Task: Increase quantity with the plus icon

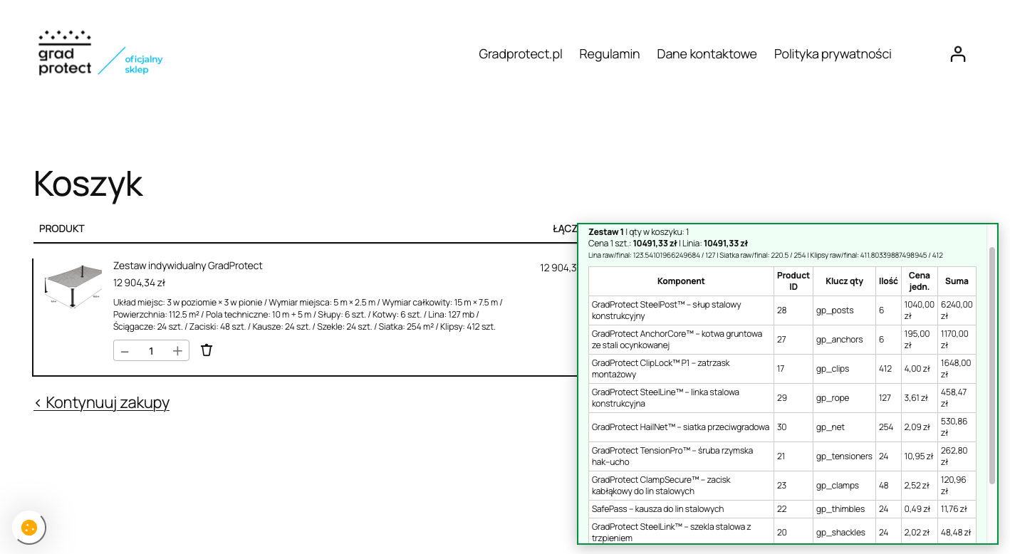Action: coord(177,351)
